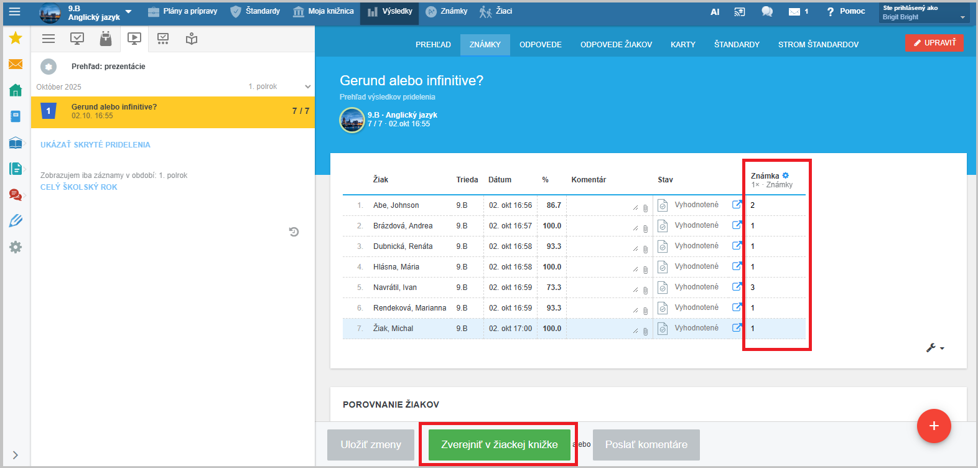Click the history restore icon in left panel
Image resolution: width=978 pixels, height=468 pixels.
[x=294, y=232]
